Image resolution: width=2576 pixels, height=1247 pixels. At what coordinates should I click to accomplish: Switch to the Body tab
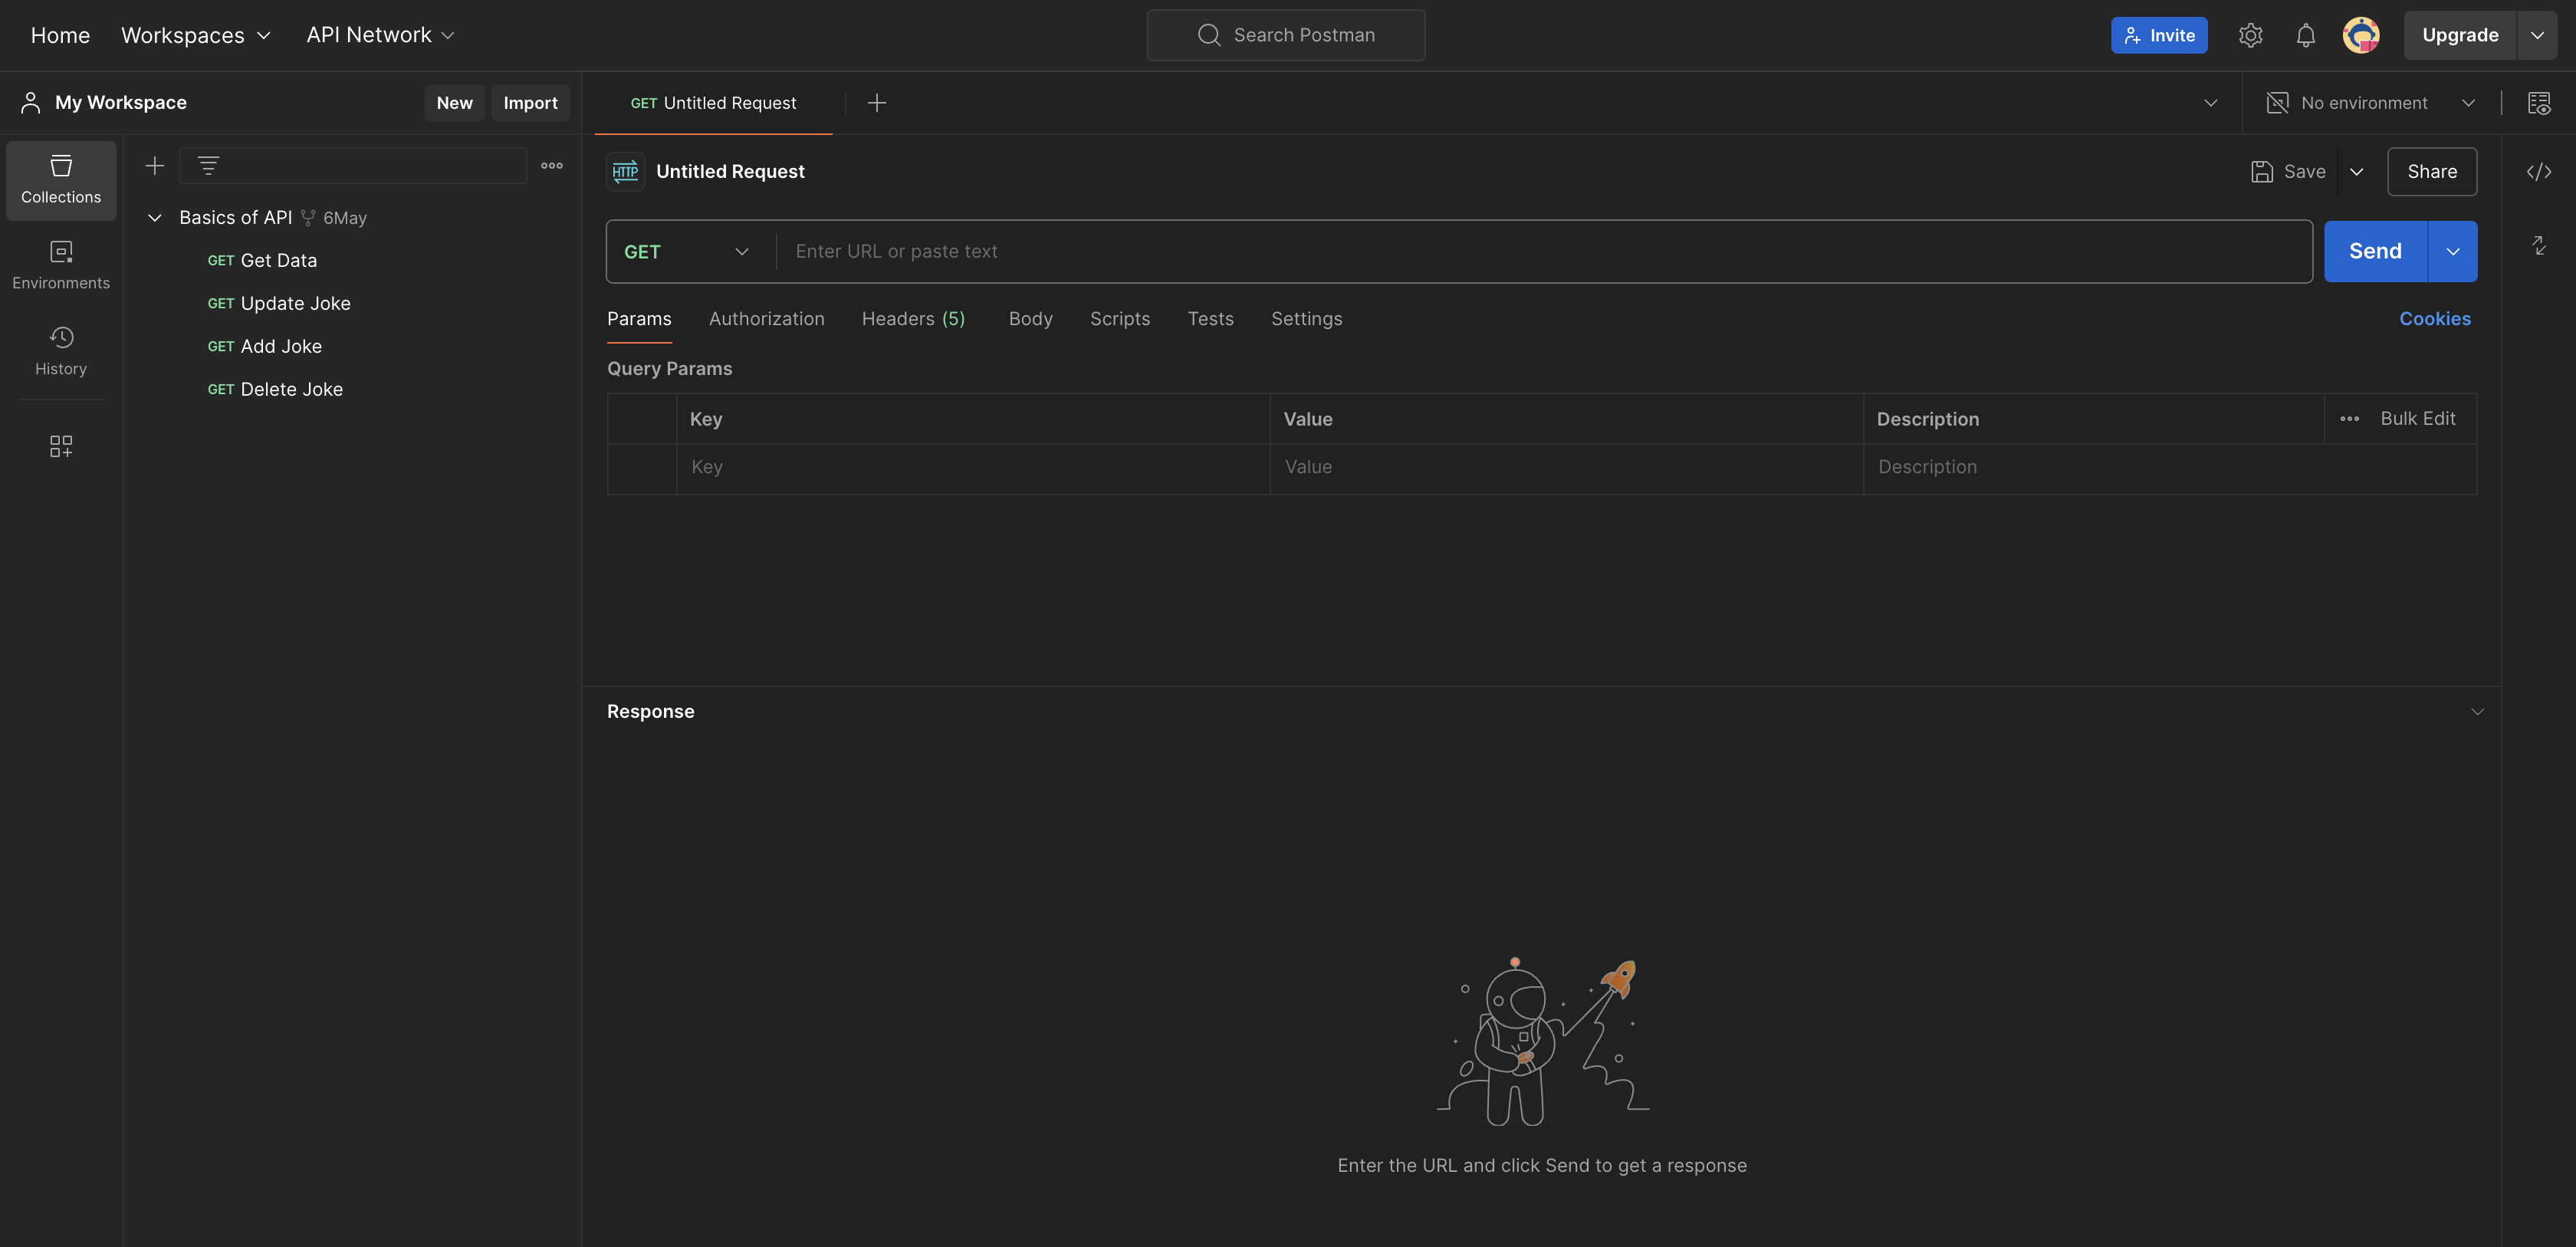pyautogui.click(x=1030, y=319)
